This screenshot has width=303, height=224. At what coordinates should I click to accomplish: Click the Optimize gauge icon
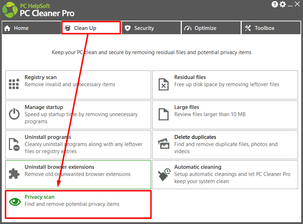(188, 28)
